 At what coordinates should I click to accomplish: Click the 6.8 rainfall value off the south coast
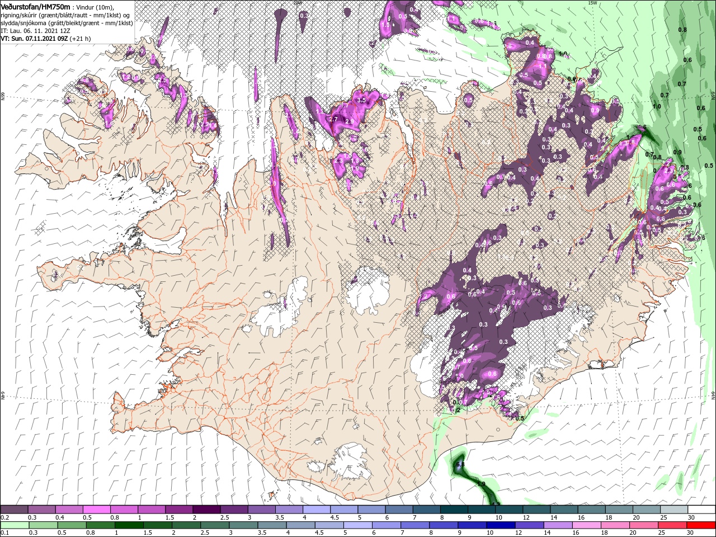(460, 465)
